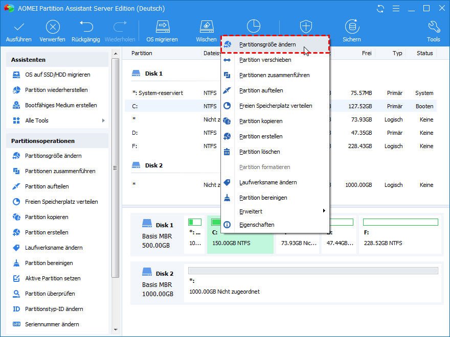Select 1000.00GB Nicht zugeordnet block on Disk 2
The image size is (450, 337).
point(313,283)
